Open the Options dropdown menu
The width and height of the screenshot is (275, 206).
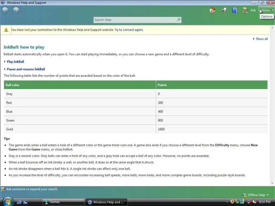266,10
